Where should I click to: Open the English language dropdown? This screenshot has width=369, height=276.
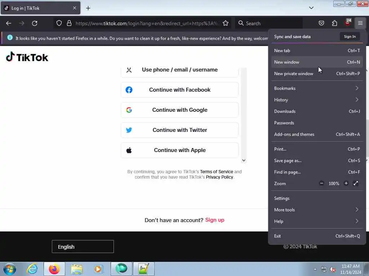point(83,247)
